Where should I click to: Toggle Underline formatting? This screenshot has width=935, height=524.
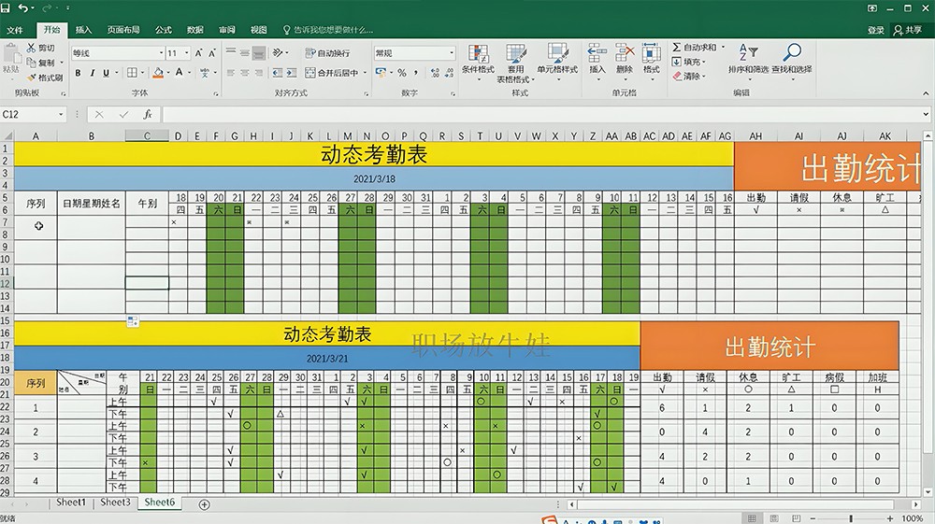point(107,73)
